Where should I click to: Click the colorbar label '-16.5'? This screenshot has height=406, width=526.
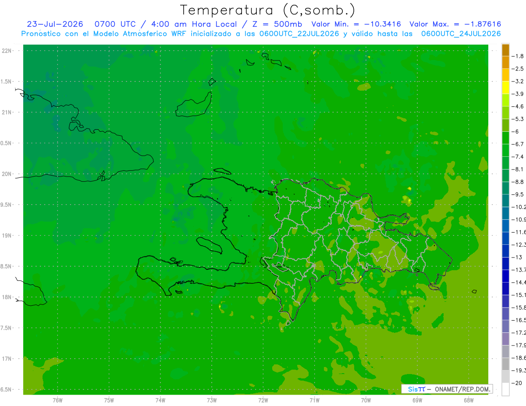(519, 320)
